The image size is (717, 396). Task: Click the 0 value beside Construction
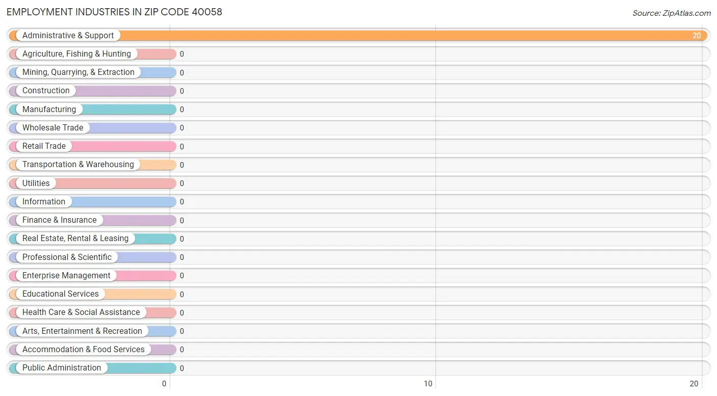182,91
